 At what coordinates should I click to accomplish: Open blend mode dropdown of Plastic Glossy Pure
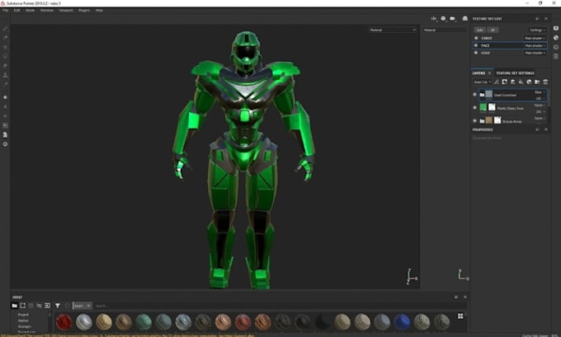click(540, 105)
